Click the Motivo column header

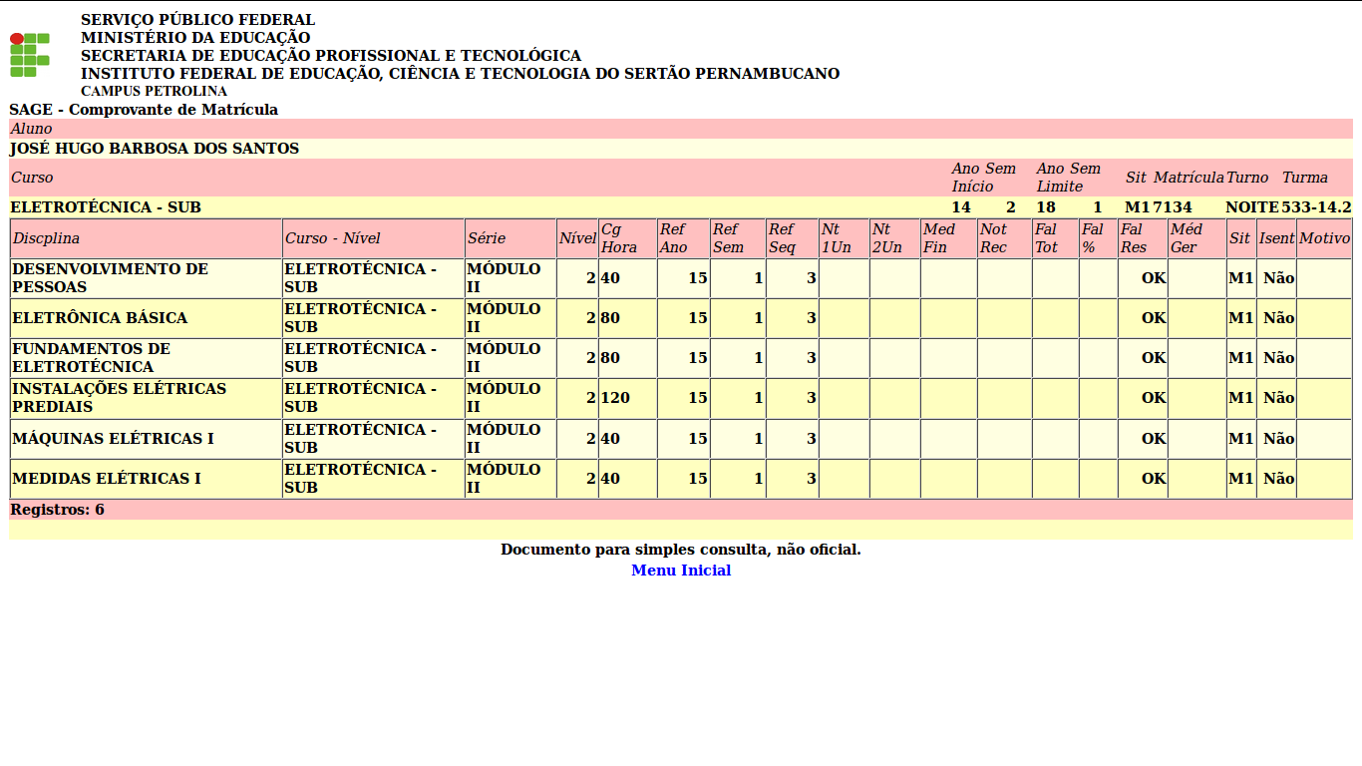coord(1324,238)
